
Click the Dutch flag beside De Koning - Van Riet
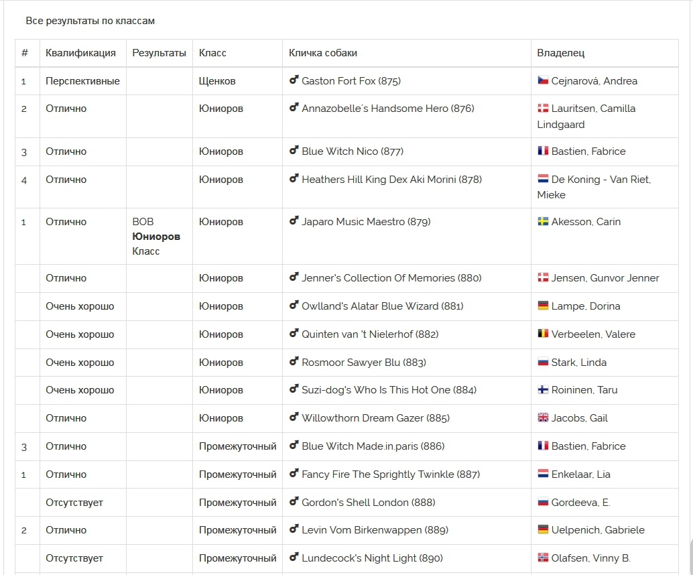click(x=543, y=178)
